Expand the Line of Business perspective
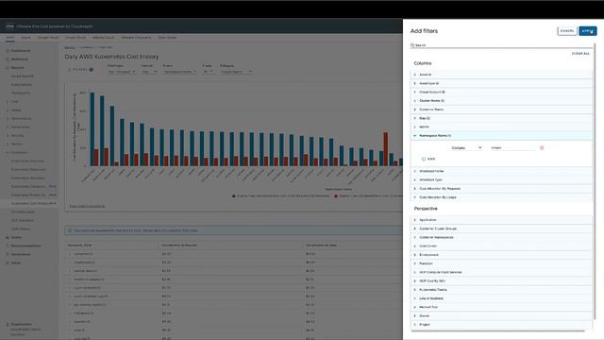604x340 pixels. (501, 298)
